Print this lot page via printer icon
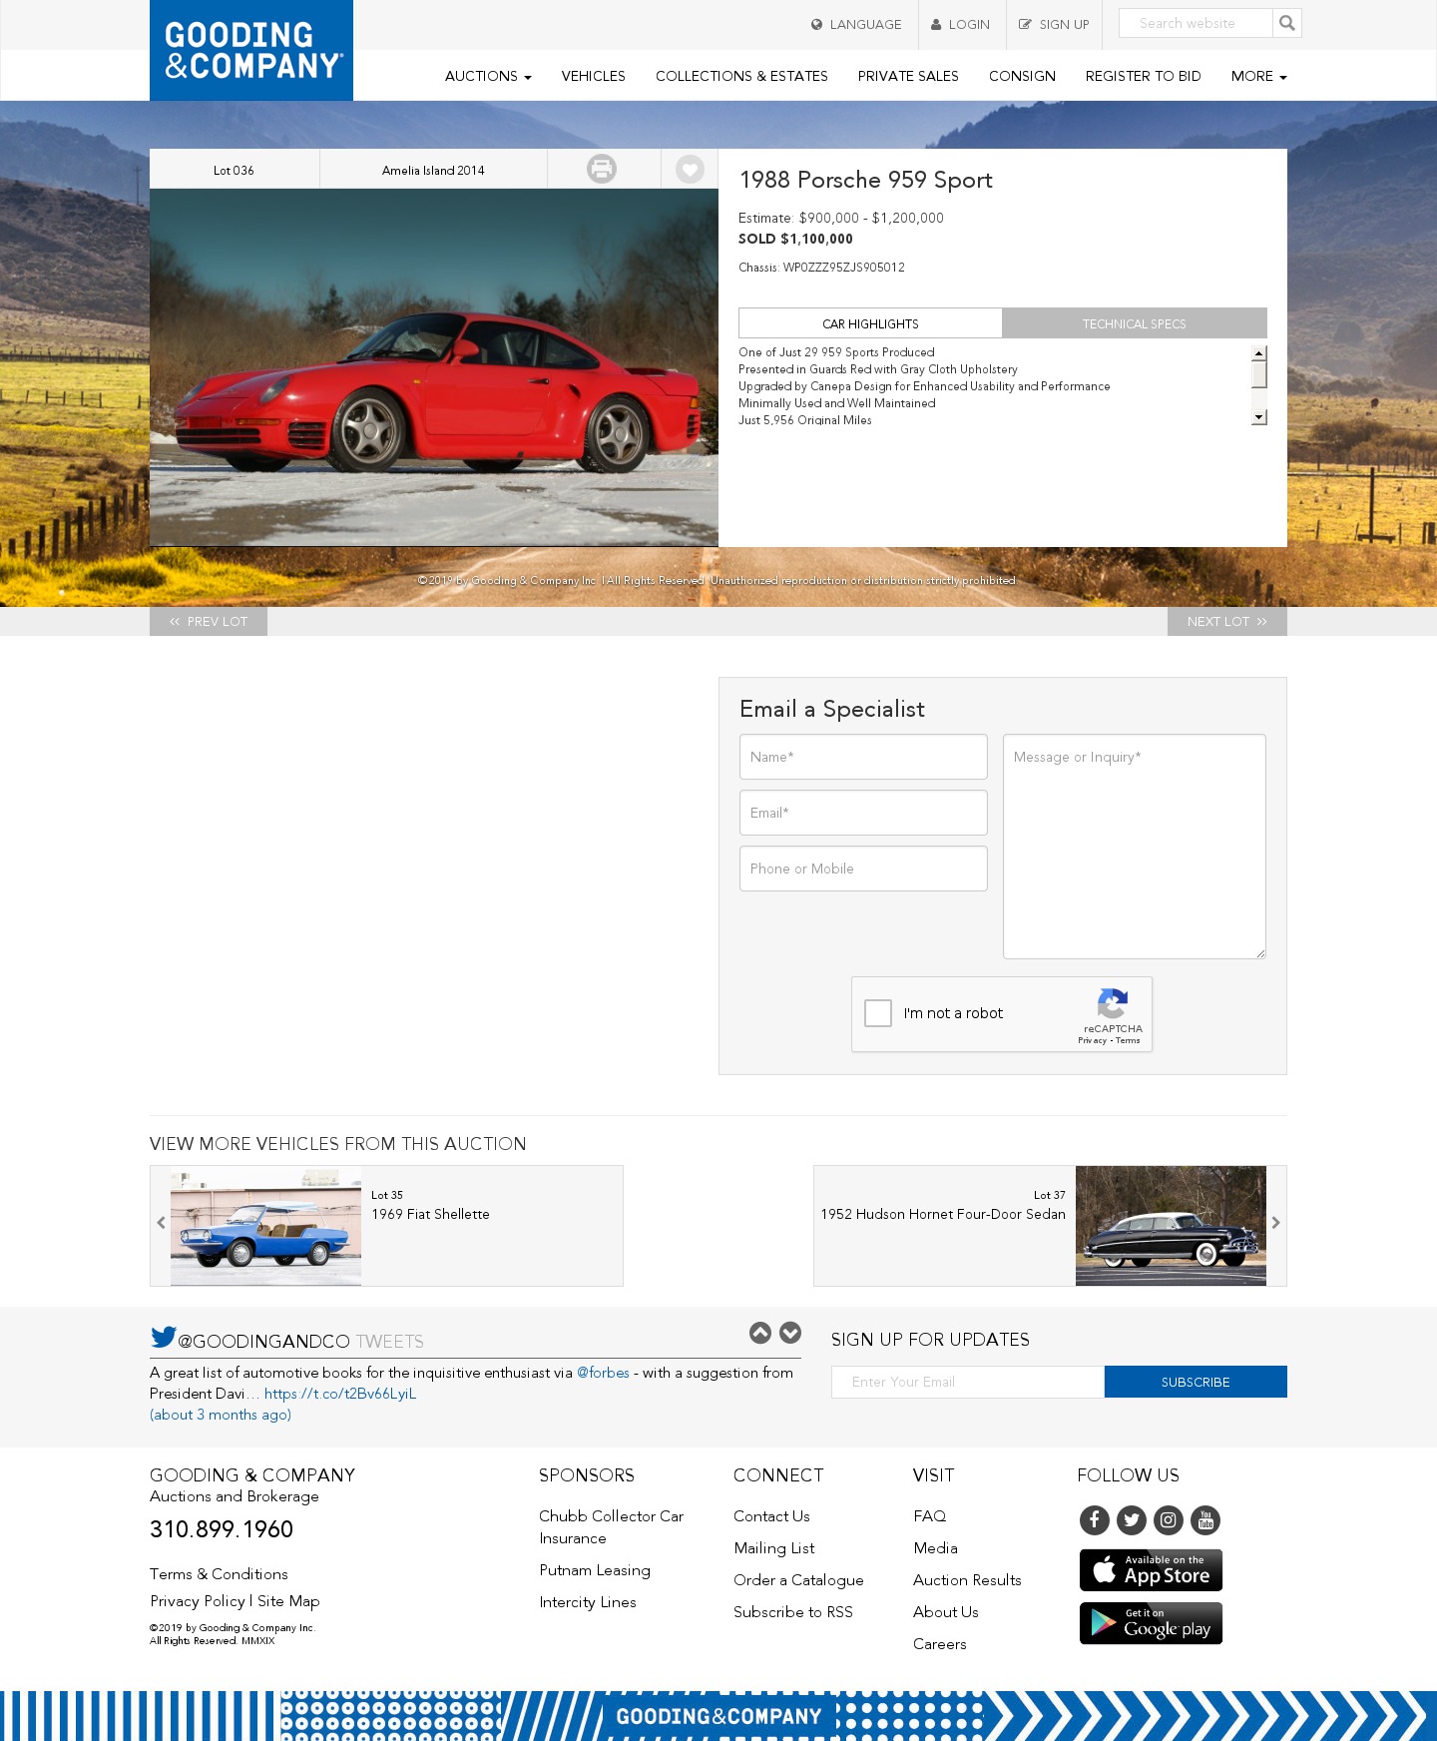 tap(602, 169)
